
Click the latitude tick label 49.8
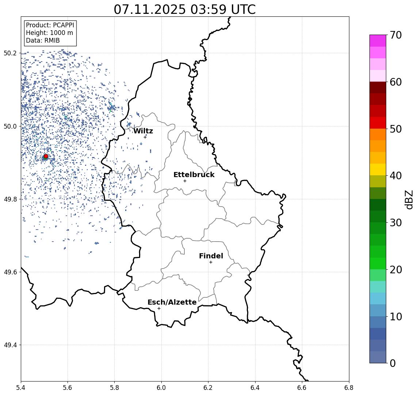pyautogui.click(x=10, y=199)
